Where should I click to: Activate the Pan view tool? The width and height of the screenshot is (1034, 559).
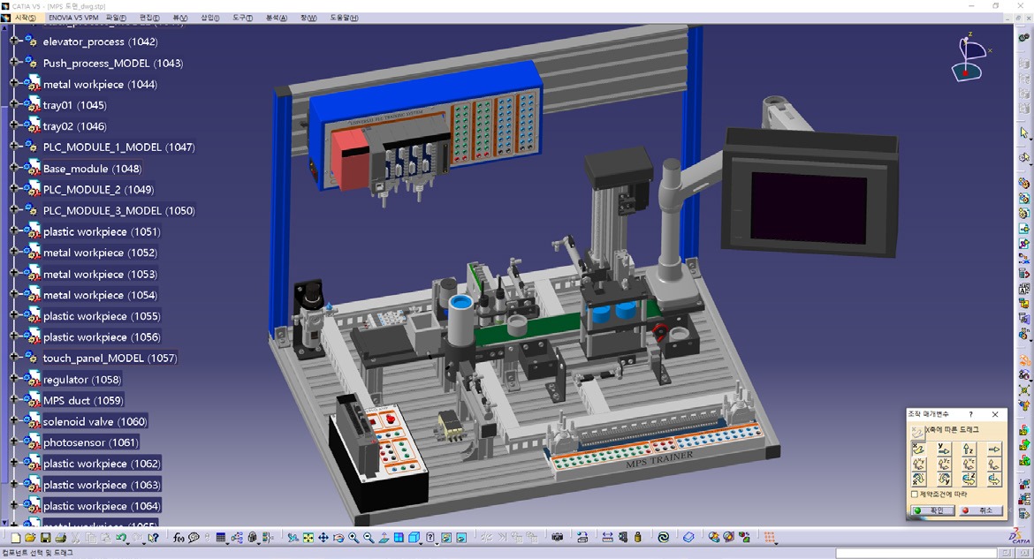323,538
